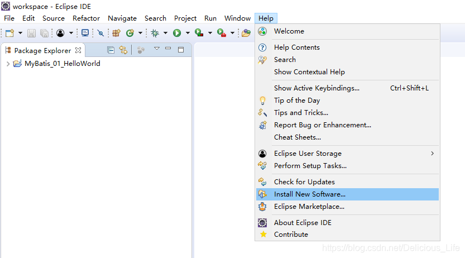Click the Collapse All icon
Image resolution: width=465 pixels, height=258 pixels.
[x=111, y=50]
